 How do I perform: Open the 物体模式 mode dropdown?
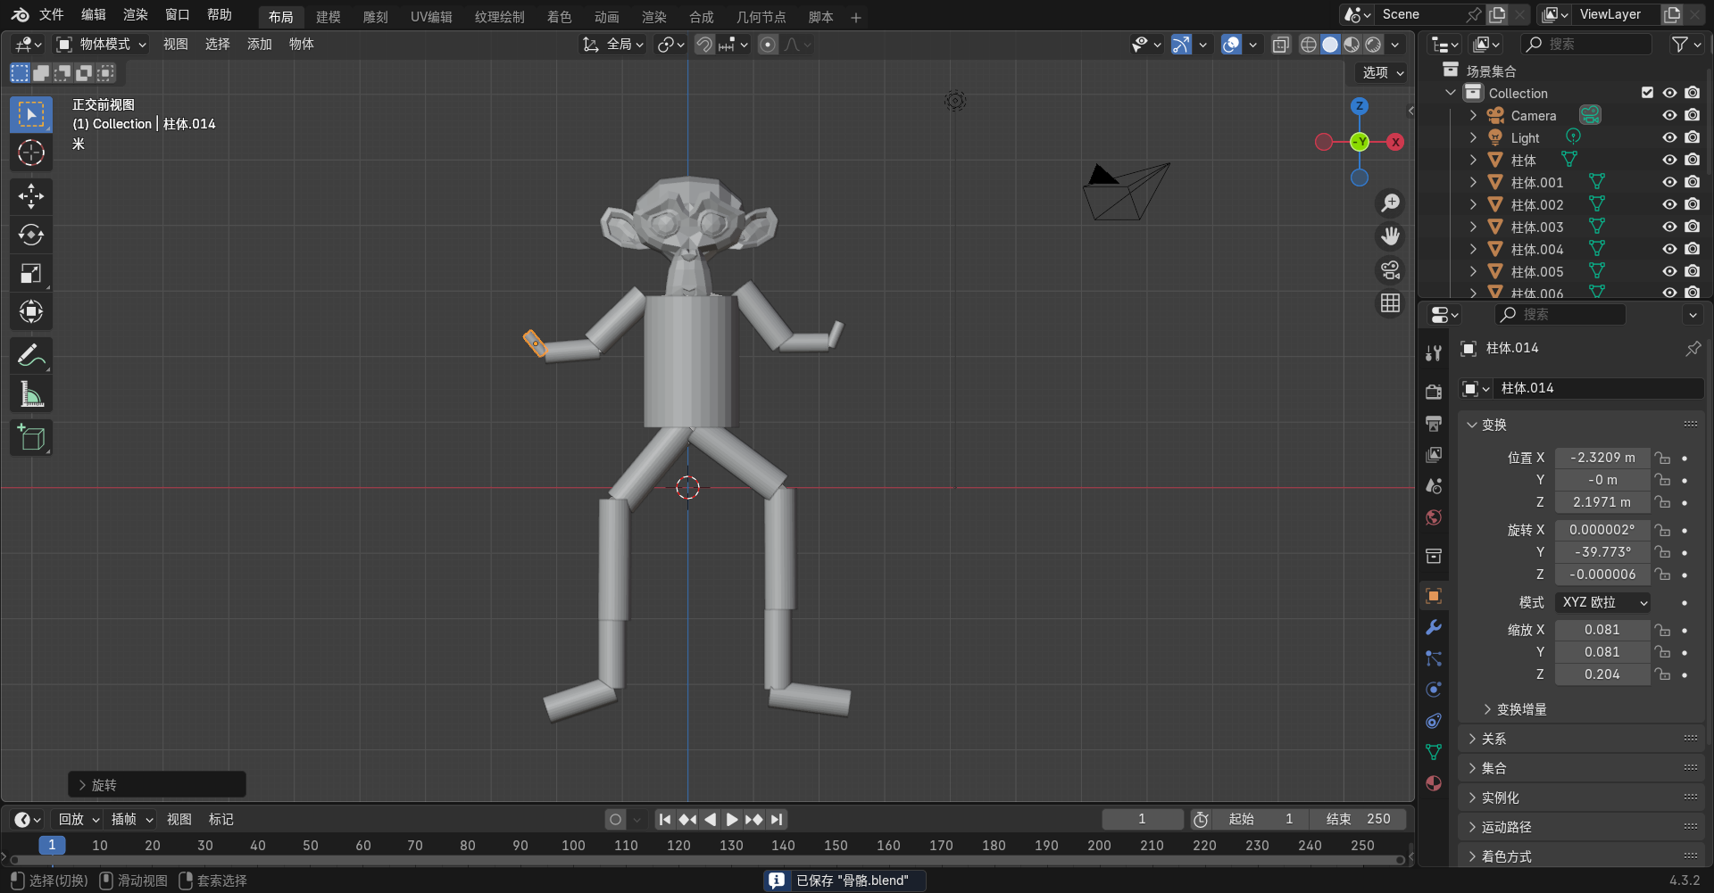[x=102, y=44]
